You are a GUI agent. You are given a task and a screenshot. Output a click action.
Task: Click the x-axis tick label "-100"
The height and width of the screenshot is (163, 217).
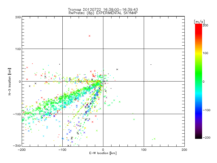click(62, 150)
